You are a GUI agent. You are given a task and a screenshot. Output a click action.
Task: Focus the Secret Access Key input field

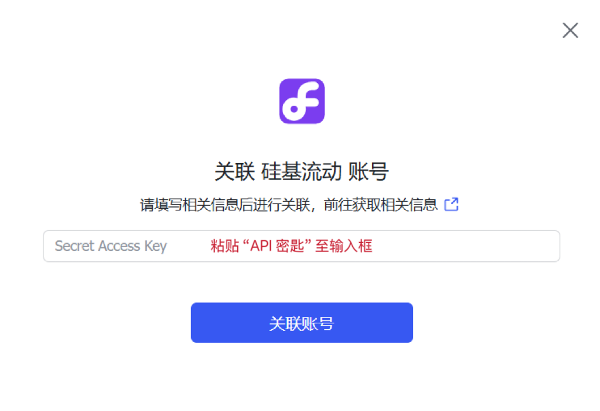[302, 246]
